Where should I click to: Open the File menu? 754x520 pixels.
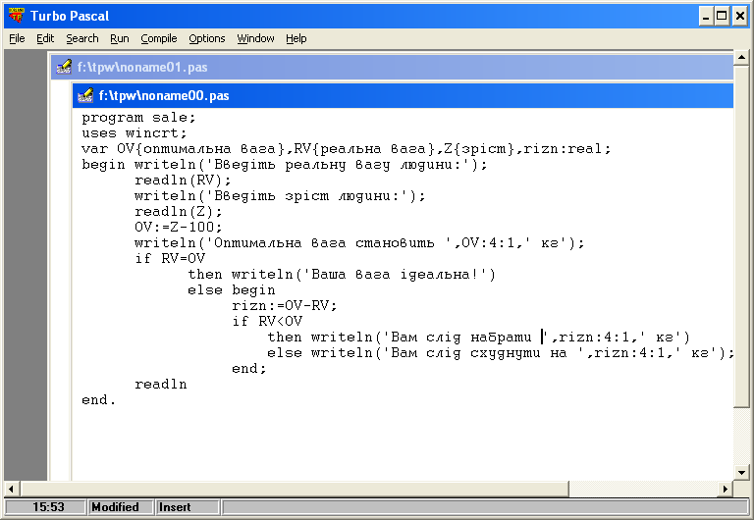17,38
